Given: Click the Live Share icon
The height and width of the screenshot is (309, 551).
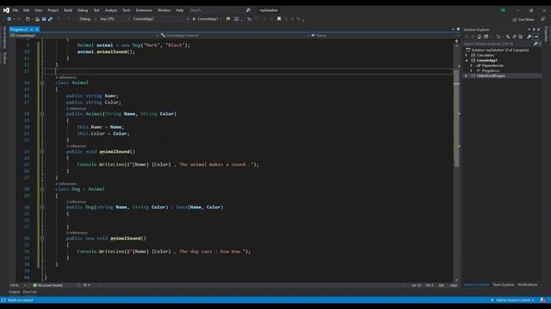Looking at the screenshot, I should [515, 20].
